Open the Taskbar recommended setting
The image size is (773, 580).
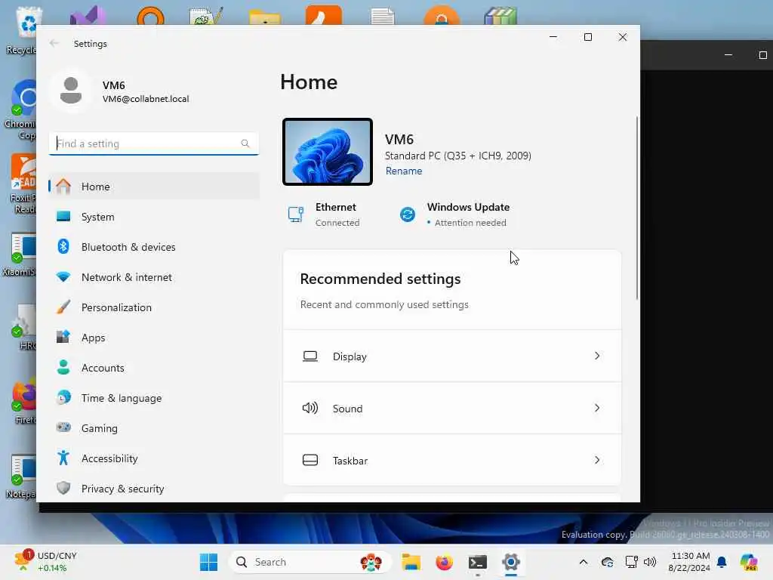click(452, 460)
